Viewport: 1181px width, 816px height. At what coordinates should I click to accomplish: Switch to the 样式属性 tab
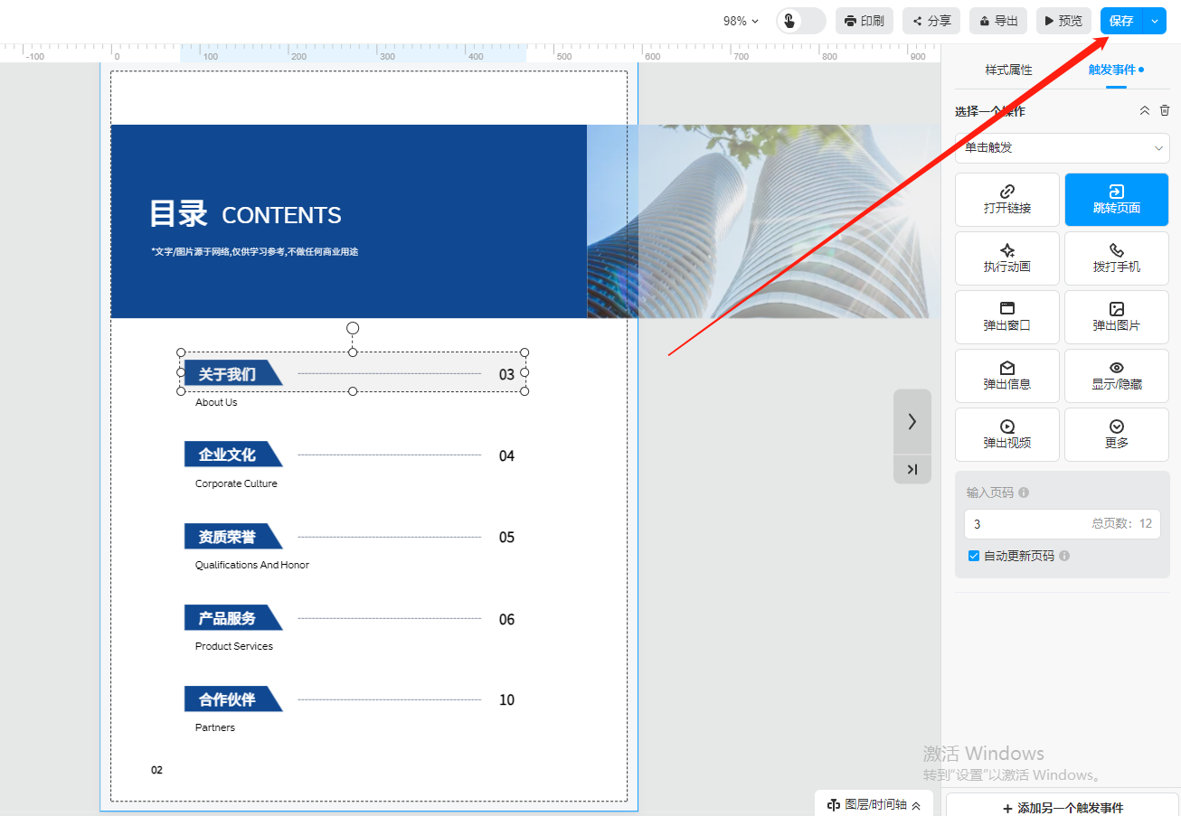coord(1008,70)
